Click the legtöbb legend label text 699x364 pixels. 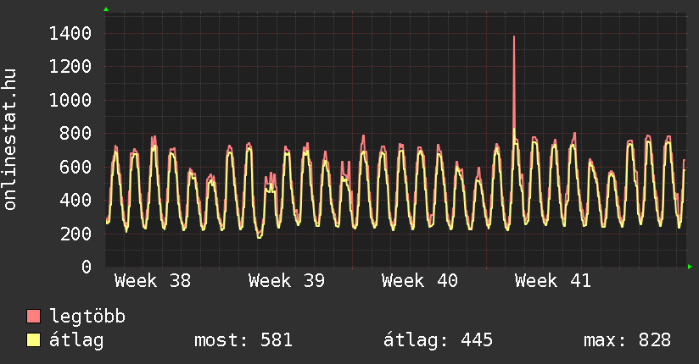[x=87, y=317]
